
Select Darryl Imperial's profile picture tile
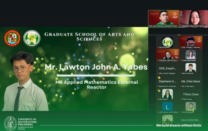pyautogui.click(x=191, y=68)
